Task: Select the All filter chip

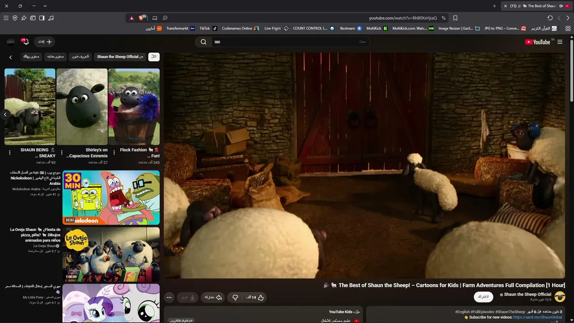Action: pos(154,57)
